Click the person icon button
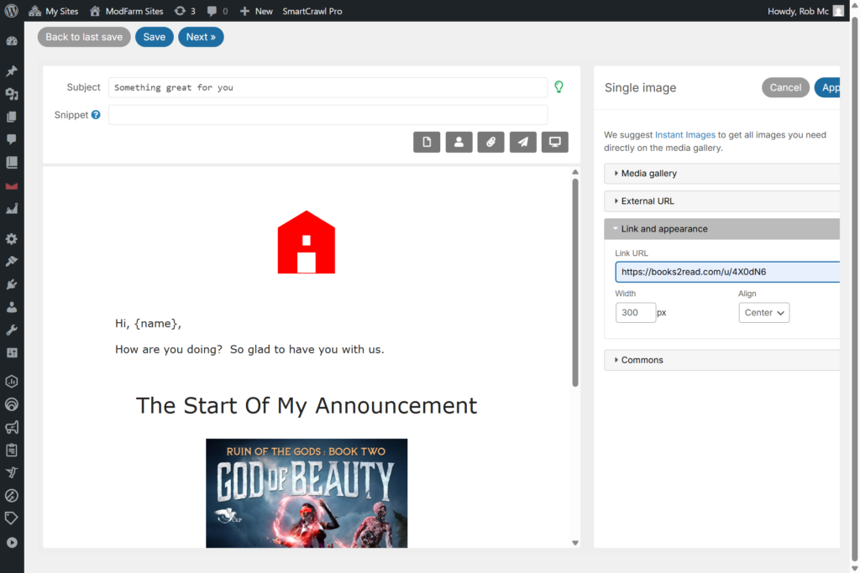Screen dimensions: 860x573 tap(459, 142)
